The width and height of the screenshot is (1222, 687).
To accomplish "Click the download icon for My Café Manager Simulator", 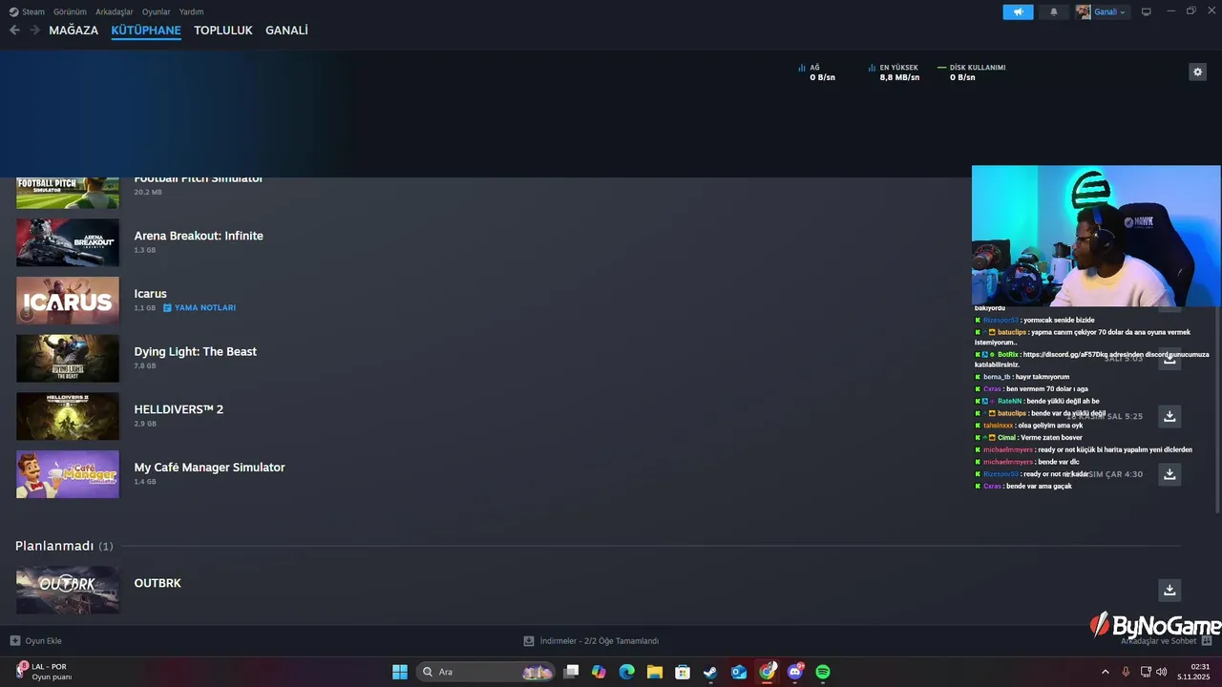I will point(1169,474).
